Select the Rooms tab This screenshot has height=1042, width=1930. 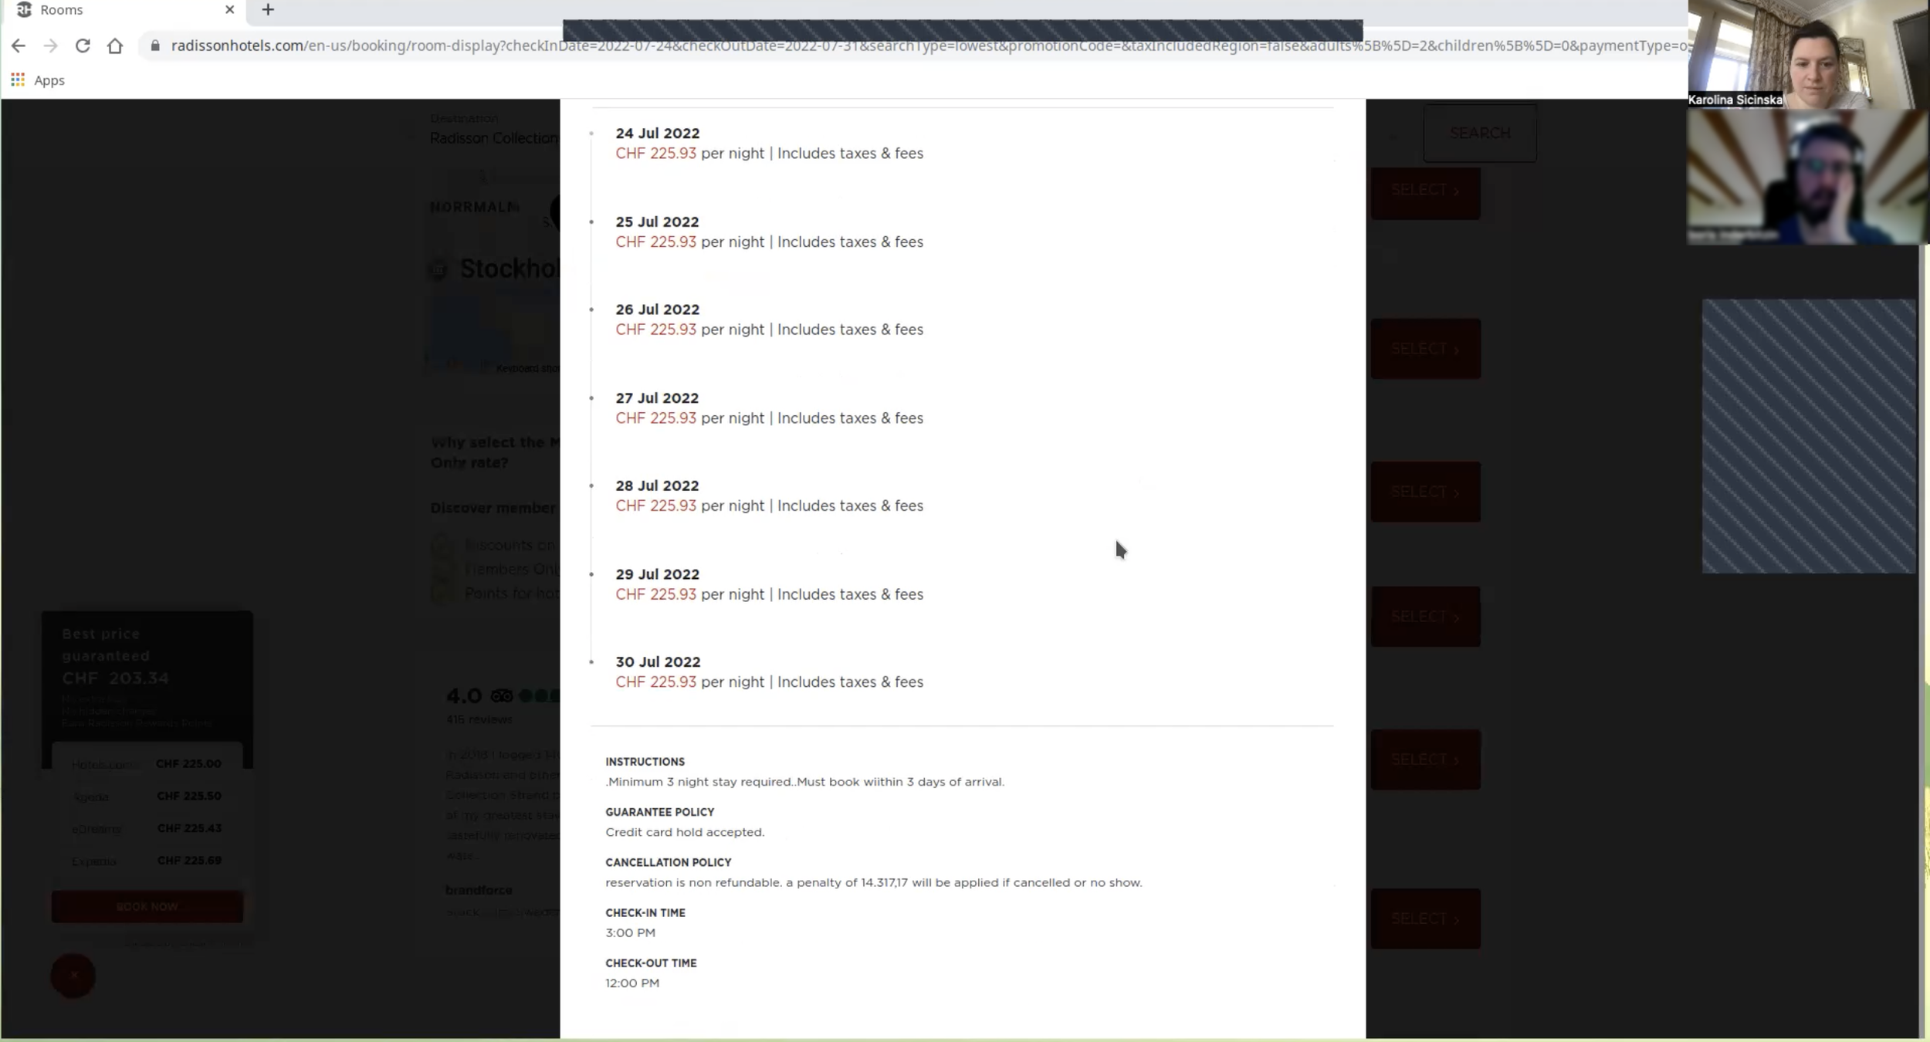(x=124, y=10)
